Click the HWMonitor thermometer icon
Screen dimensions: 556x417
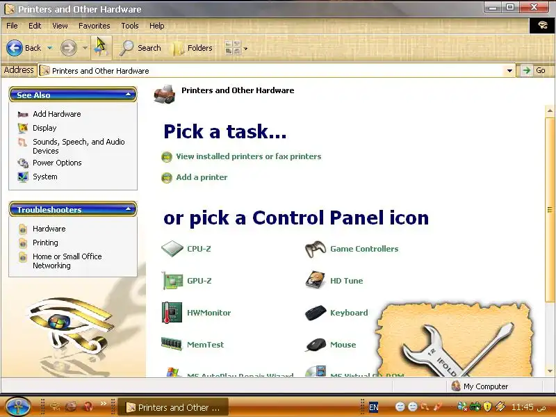pyautogui.click(x=172, y=312)
